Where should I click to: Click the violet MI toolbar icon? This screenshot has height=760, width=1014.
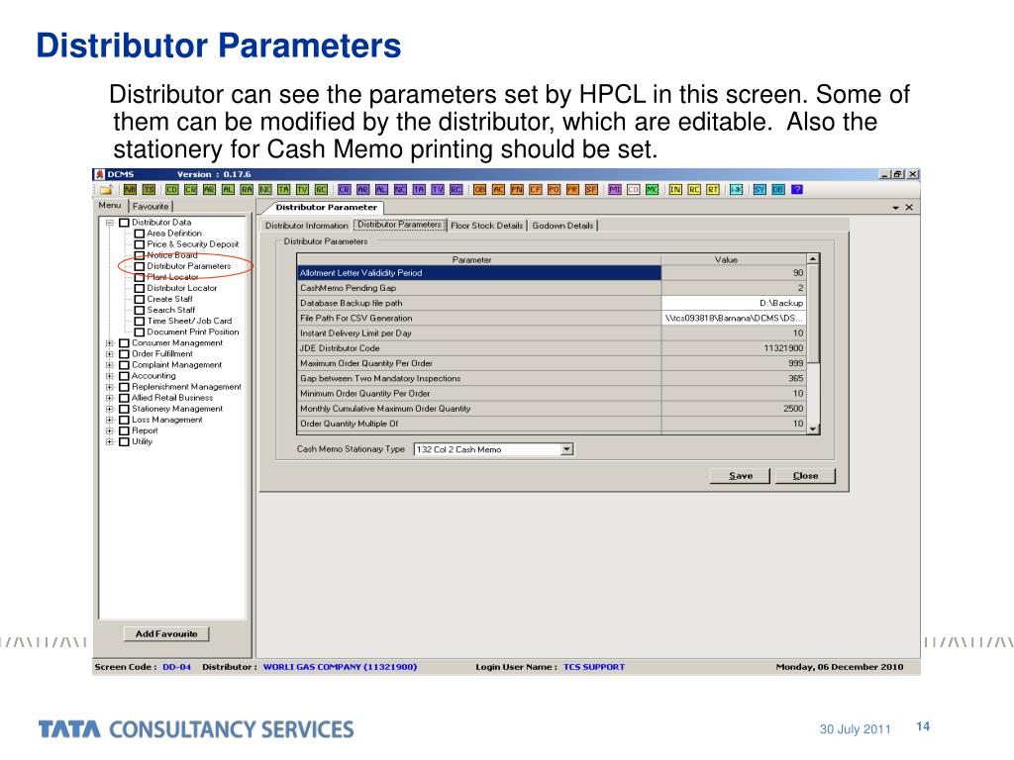(615, 189)
